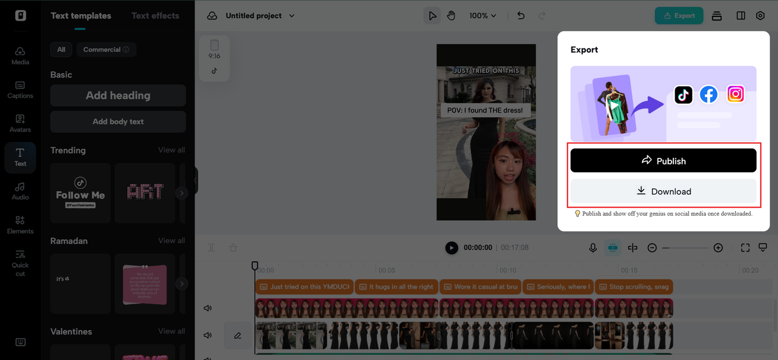778x360 pixels.
Task: Select the All filter chip
Action: (x=61, y=50)
